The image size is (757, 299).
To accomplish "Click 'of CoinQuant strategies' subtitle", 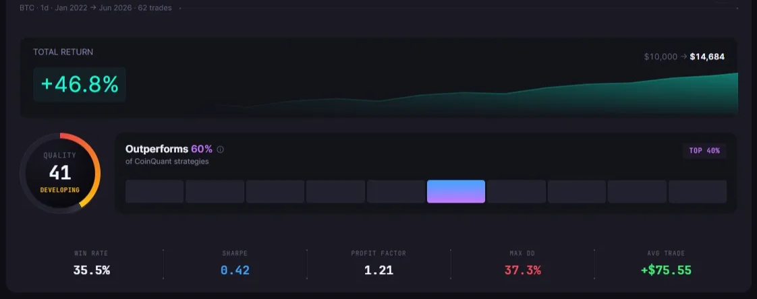I will pyautogui.click(x=167, y=162).
